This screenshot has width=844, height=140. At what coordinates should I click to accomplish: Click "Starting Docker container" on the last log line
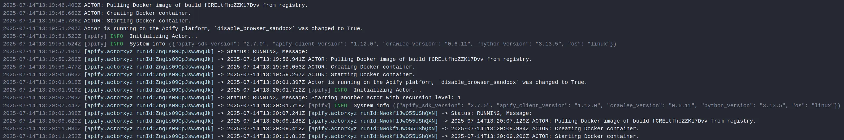(597, 136)
